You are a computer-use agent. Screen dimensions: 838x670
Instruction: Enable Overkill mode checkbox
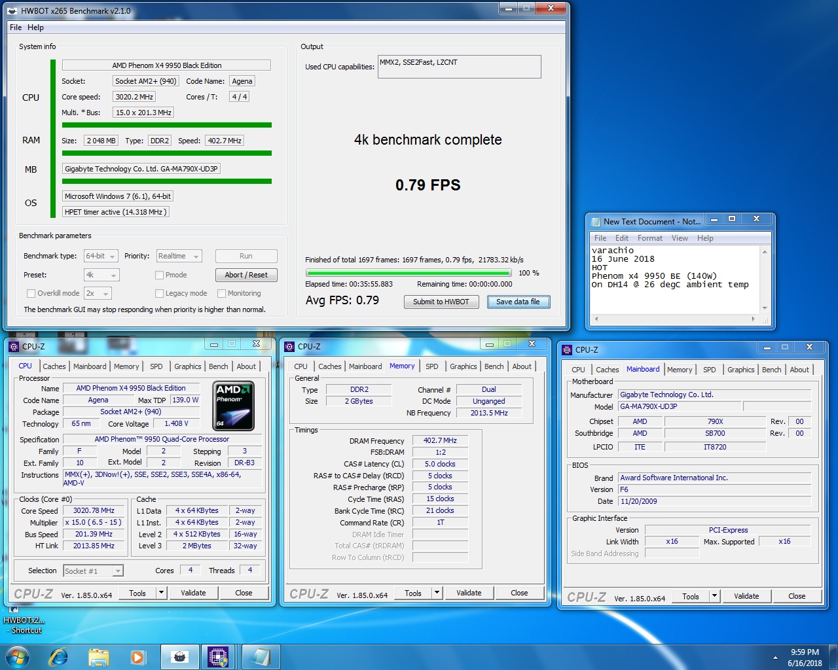(x=31, y=293)
